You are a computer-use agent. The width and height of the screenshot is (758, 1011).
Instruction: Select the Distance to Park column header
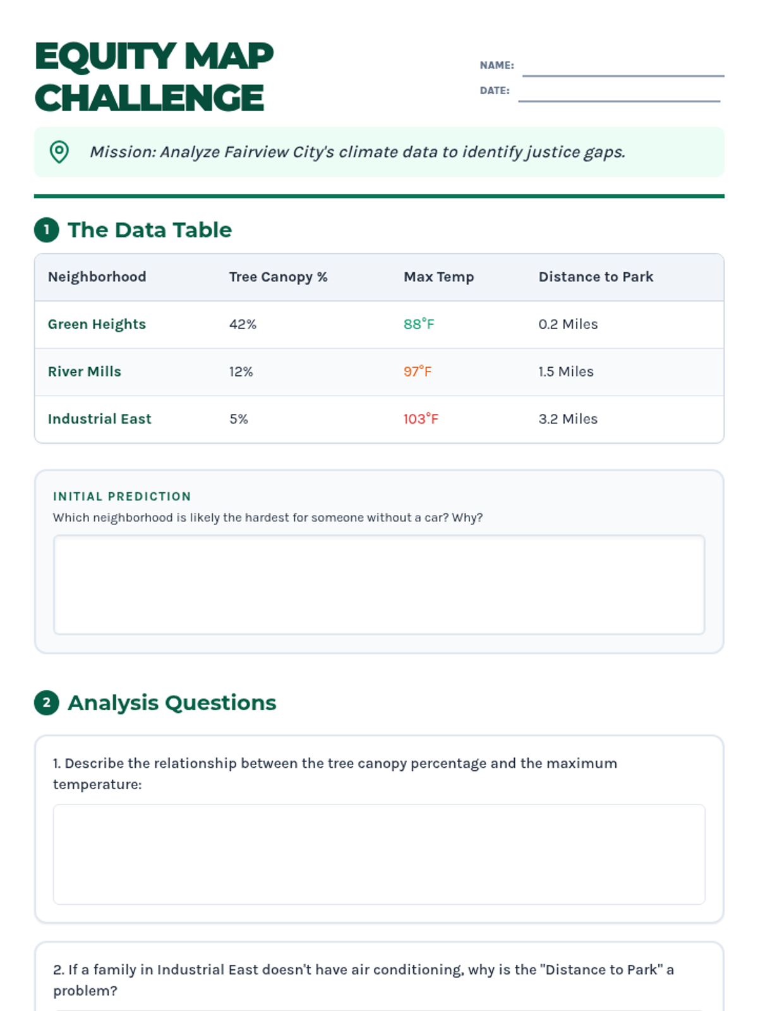596,277
